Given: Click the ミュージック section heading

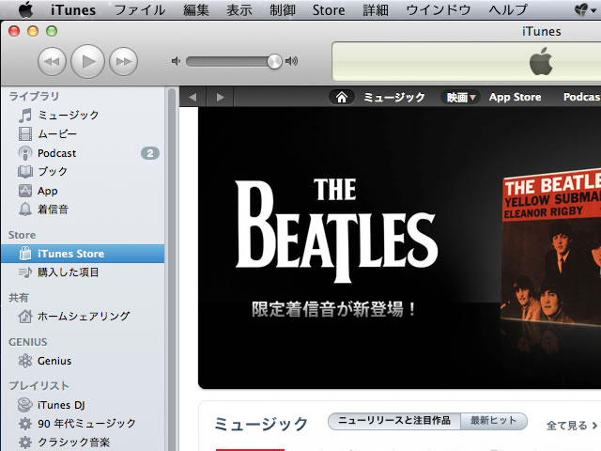Looking at the screenshot, I should 261,424.
